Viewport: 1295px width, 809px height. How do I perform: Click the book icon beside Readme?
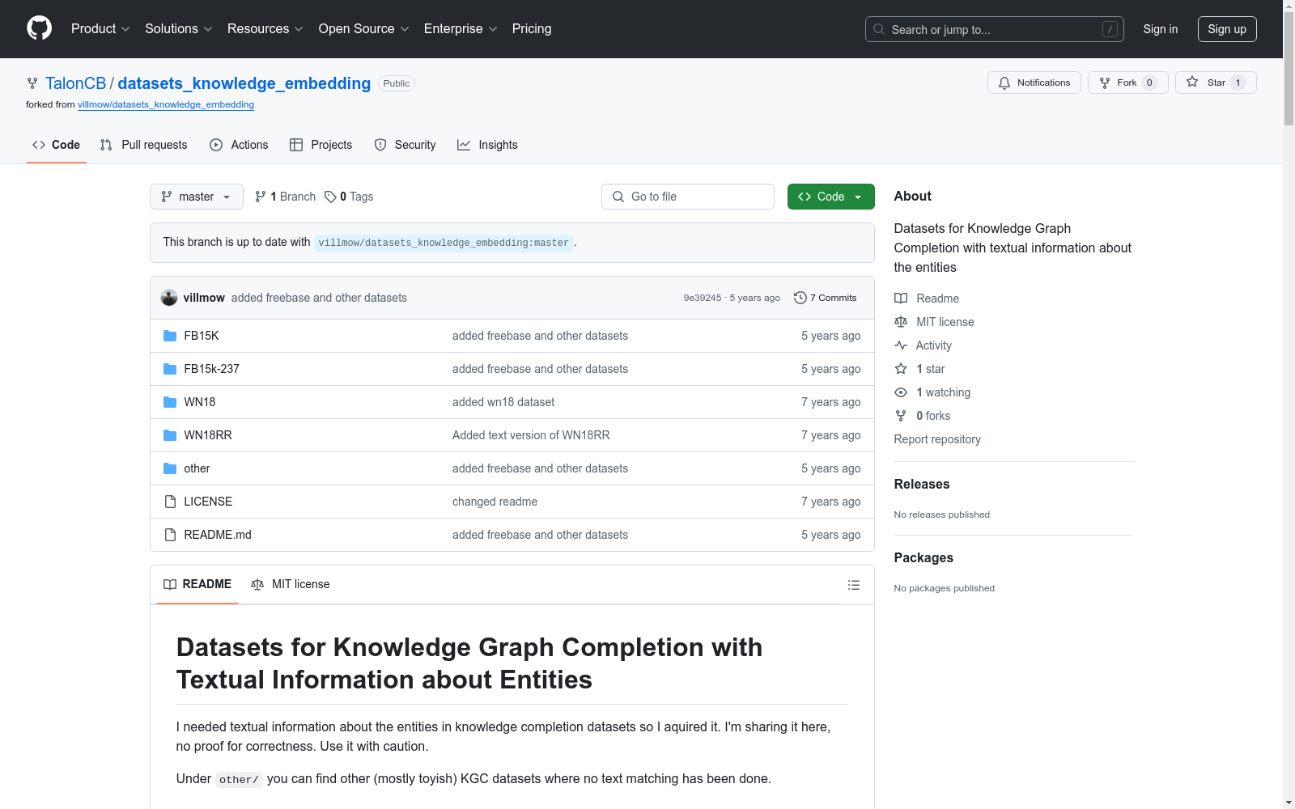901,299
